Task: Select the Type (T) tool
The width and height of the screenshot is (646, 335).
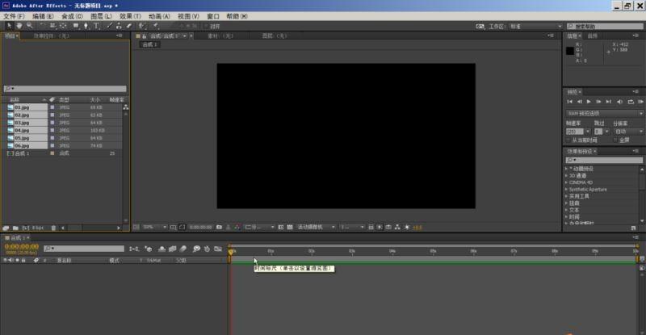Action: pos(96,26)
